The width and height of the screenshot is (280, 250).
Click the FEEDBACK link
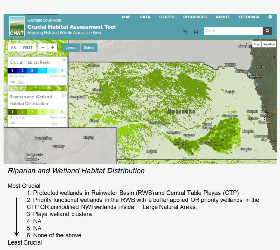coord(249,17)
